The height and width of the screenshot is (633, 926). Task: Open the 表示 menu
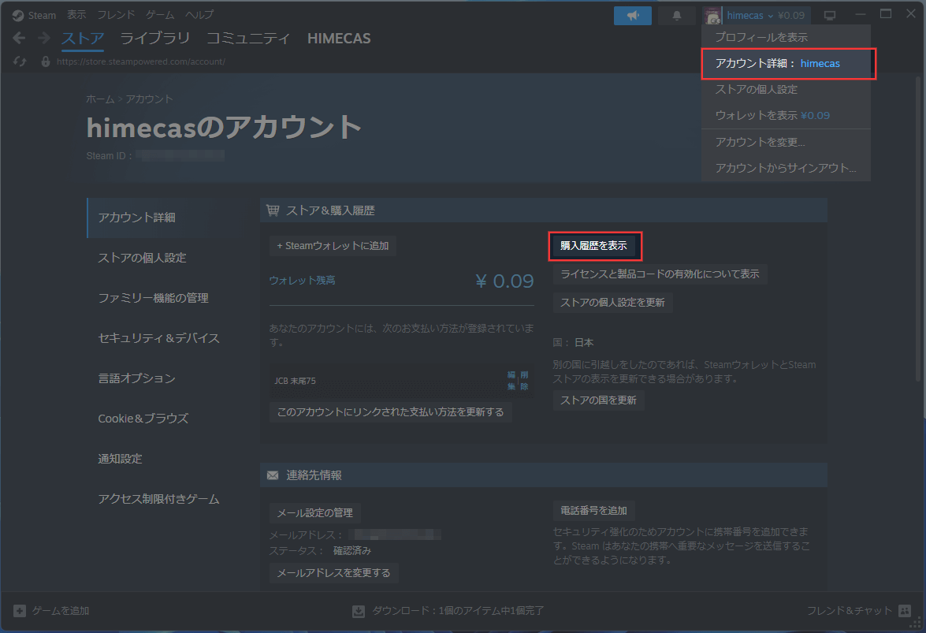76,15
